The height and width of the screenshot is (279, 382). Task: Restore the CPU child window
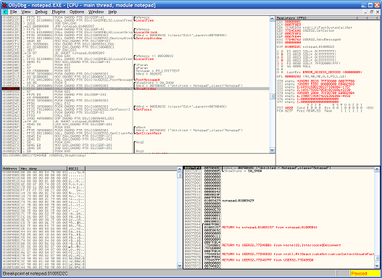pos(371,12)
